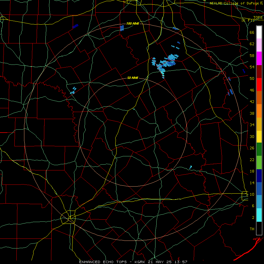Click the legend value 58
Screen dimensions: 264x264
(252, 55)
